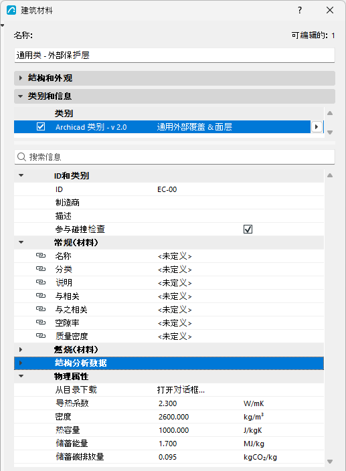Click the link icon beside 名称 property
Screen dimensions: 346x471
(41, 256)
